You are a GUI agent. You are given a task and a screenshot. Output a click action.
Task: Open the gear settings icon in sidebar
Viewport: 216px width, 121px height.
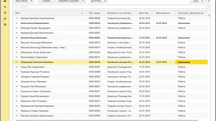click(x=5, y=25)
